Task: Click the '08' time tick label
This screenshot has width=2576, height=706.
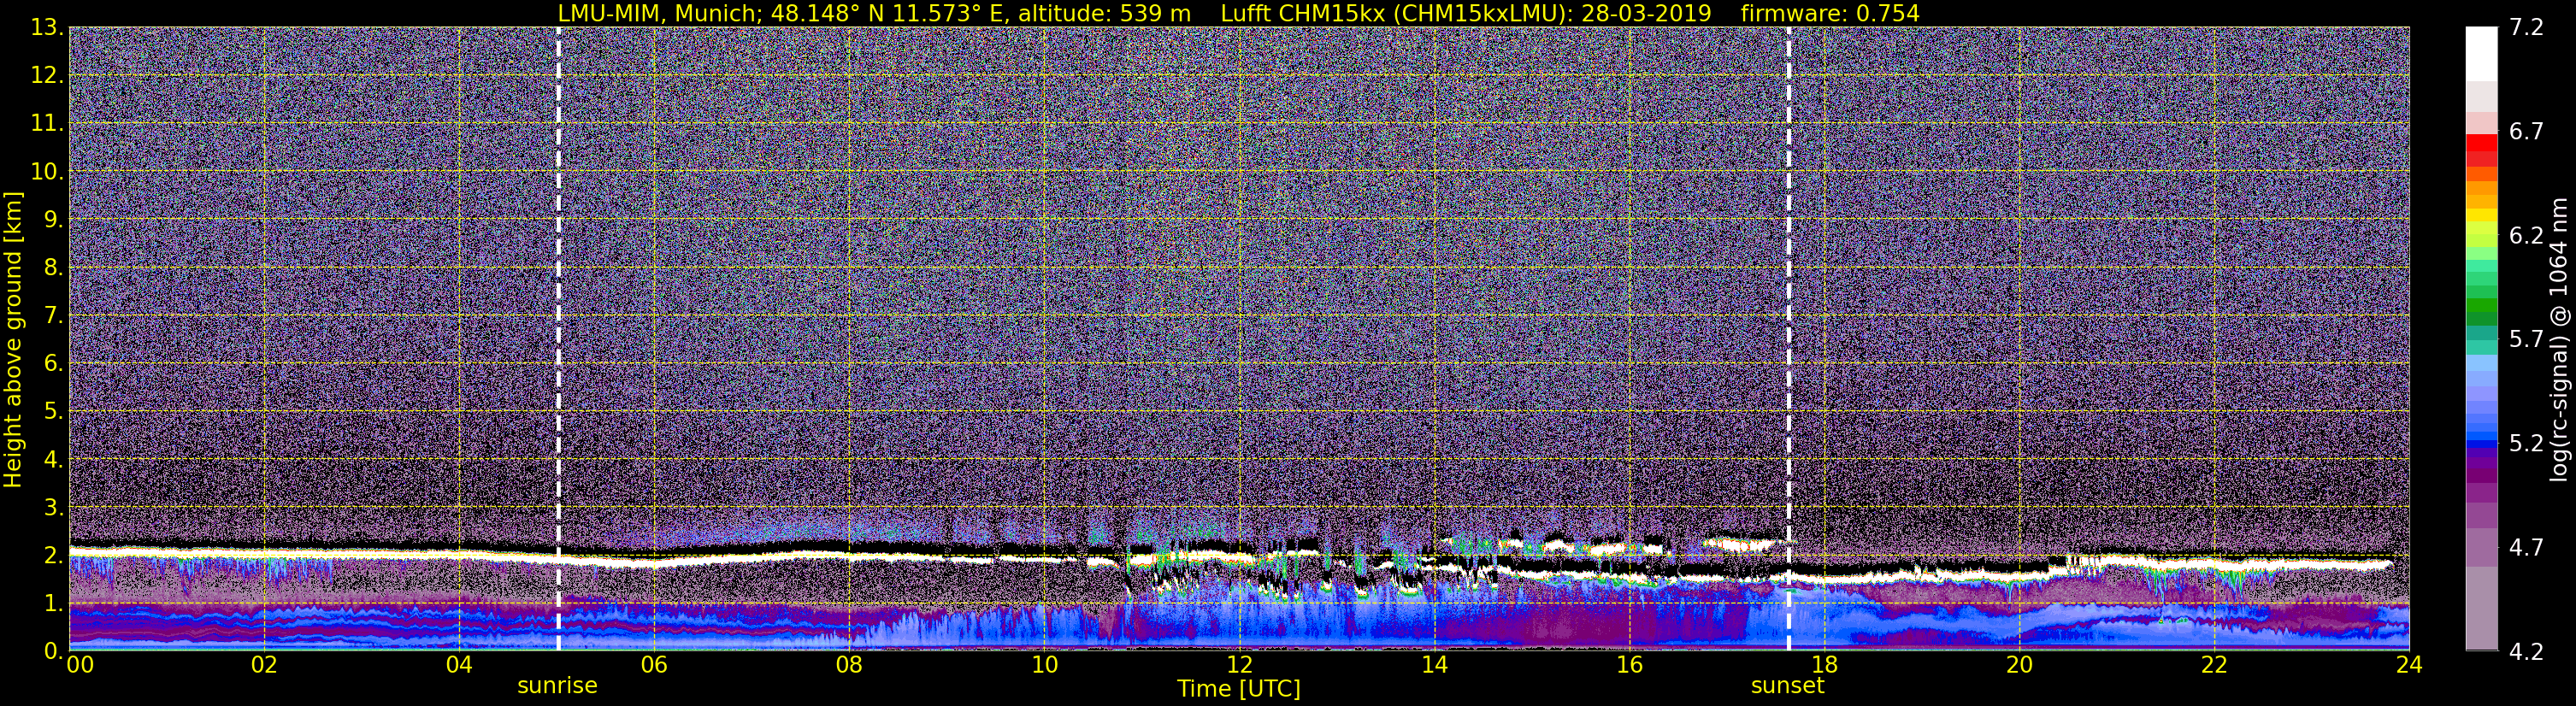Action: 848,665
